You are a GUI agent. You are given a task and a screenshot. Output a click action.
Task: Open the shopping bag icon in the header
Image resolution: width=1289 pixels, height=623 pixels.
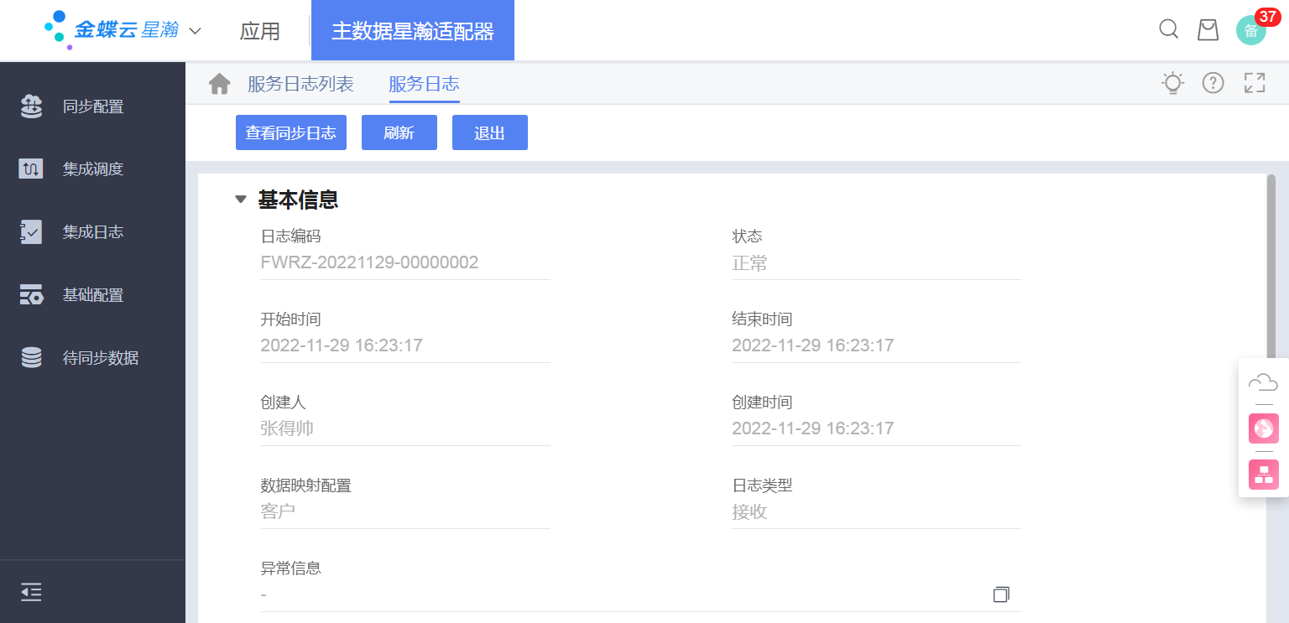(x=1208, y=30)
